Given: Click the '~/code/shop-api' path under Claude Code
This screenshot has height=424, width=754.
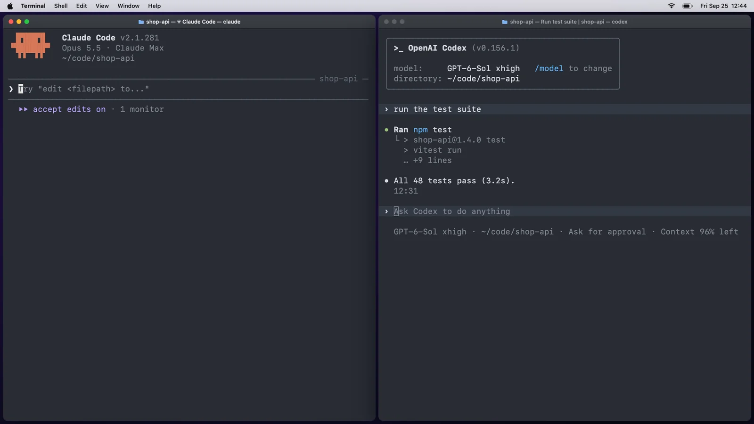Looking at the screenshot, I should (98, 58).
